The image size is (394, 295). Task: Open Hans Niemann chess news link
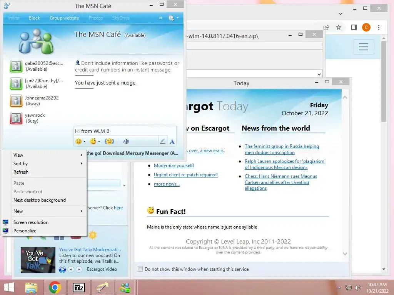pos(280,182)
